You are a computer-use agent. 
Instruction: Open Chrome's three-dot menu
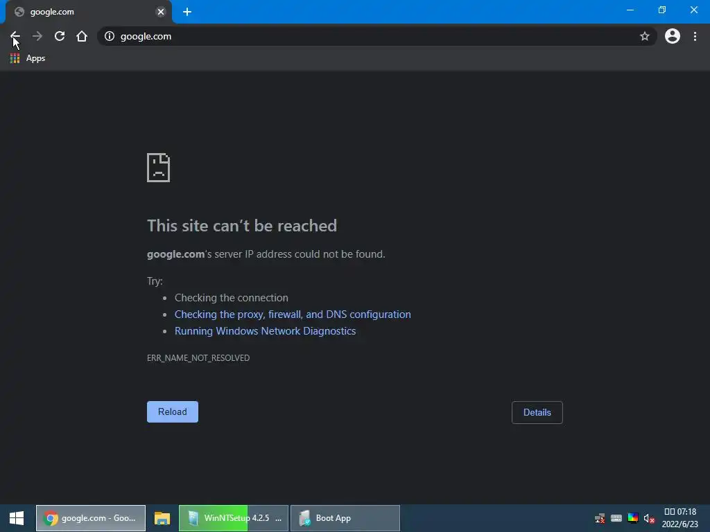coord(695,36)
